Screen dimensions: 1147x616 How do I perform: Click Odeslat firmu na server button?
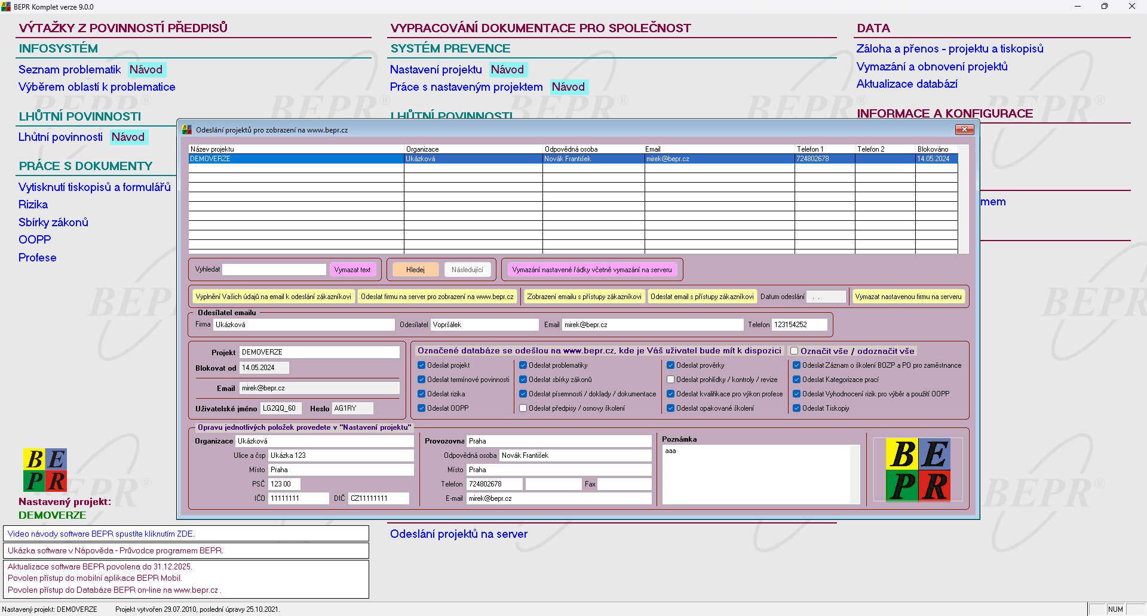(437, 297)
